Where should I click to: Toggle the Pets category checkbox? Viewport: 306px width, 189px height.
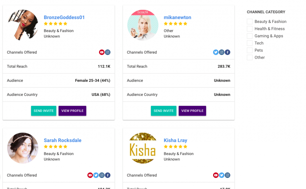point(250,50)
